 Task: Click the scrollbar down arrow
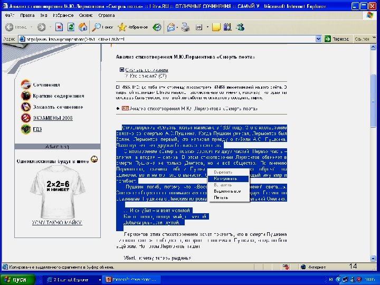[x=373, y=258]
